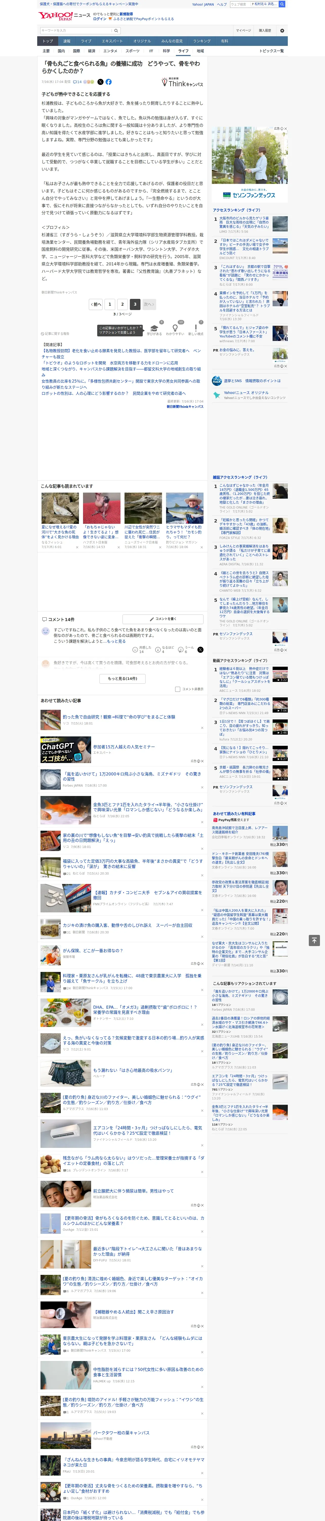Click the わかりやすい lightbulb reaction

pyautogui.click(x=175, y=328)
